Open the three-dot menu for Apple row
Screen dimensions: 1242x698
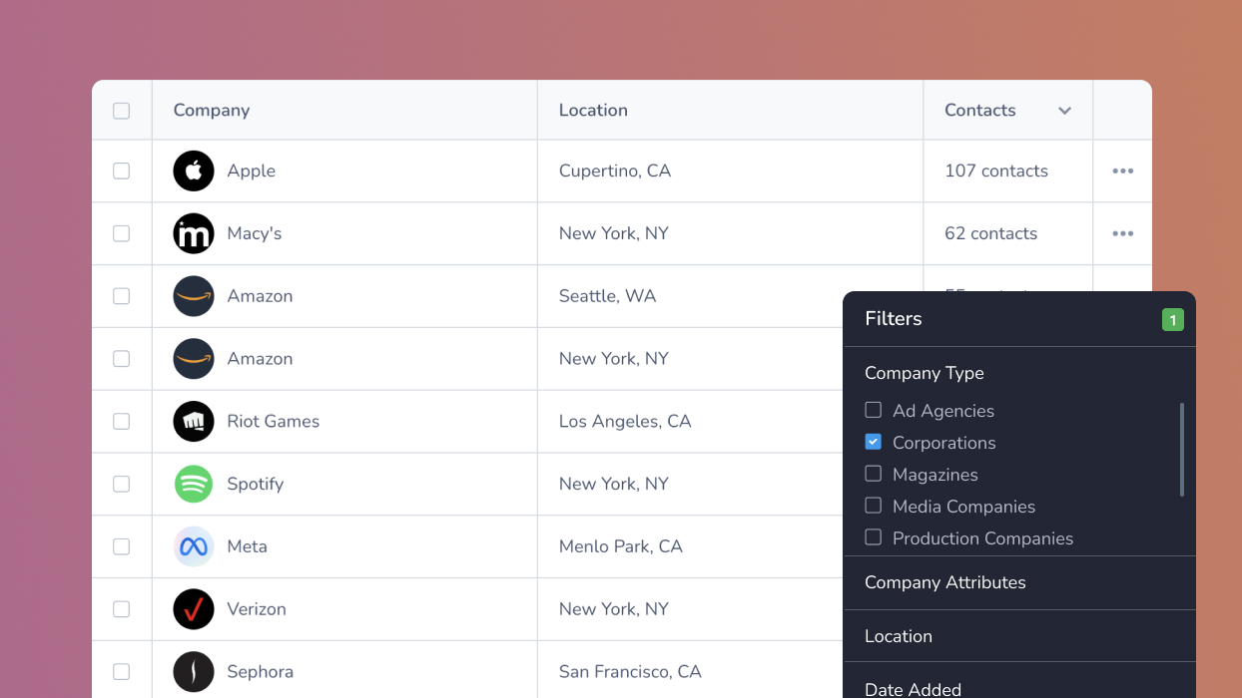[1123, 171]
